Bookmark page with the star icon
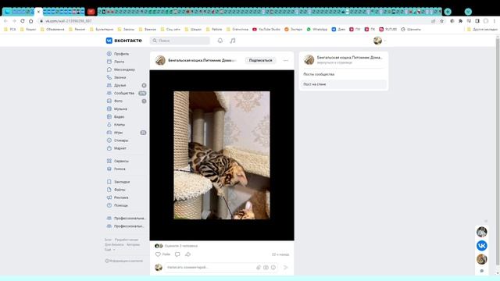The image size is (500, 281). [441, 21]
